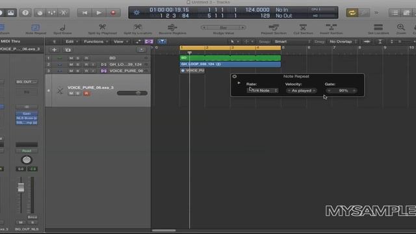Click the channel strip pan knob

(27, 160)
